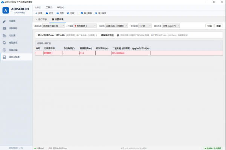Click the 污染源名称 column header

coord(49,48)
